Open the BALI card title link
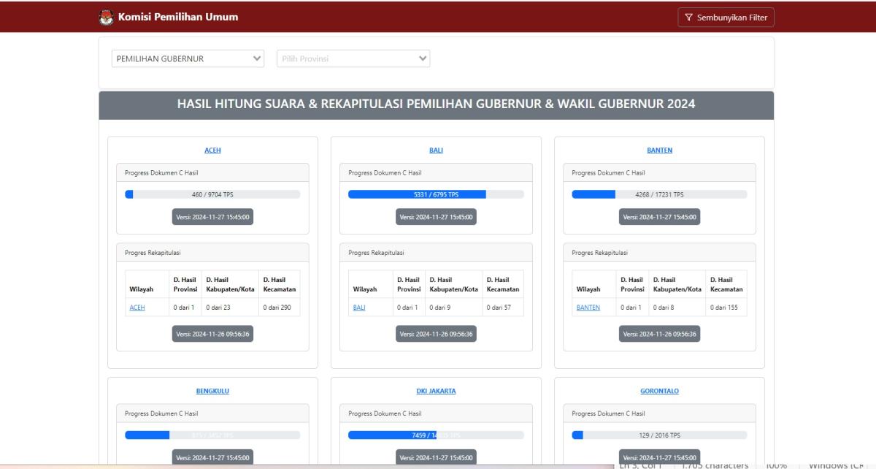Viewport: 876px width, 469px height. coord(436,150)
